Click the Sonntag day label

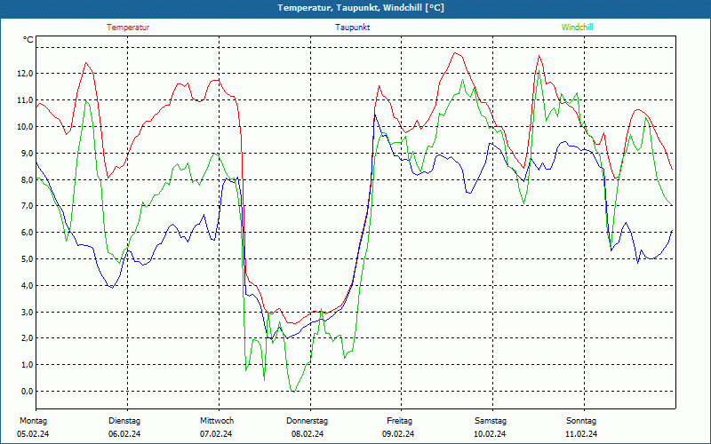581,421
